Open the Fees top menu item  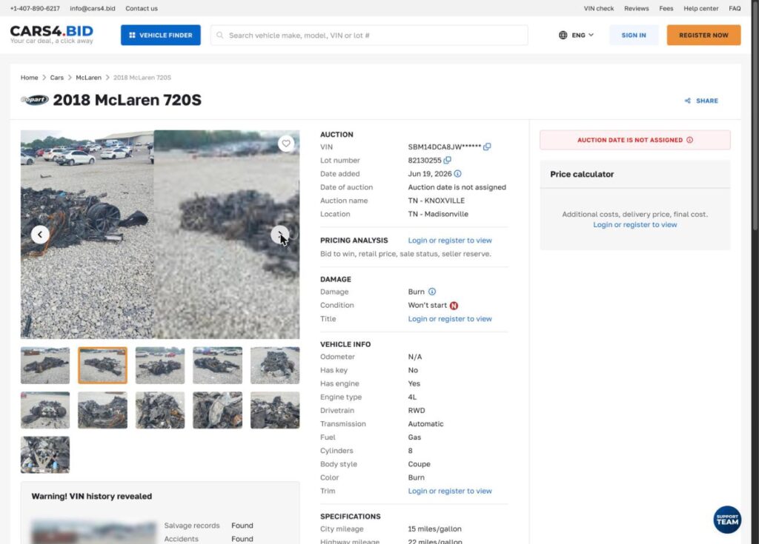tap(666, 8)
